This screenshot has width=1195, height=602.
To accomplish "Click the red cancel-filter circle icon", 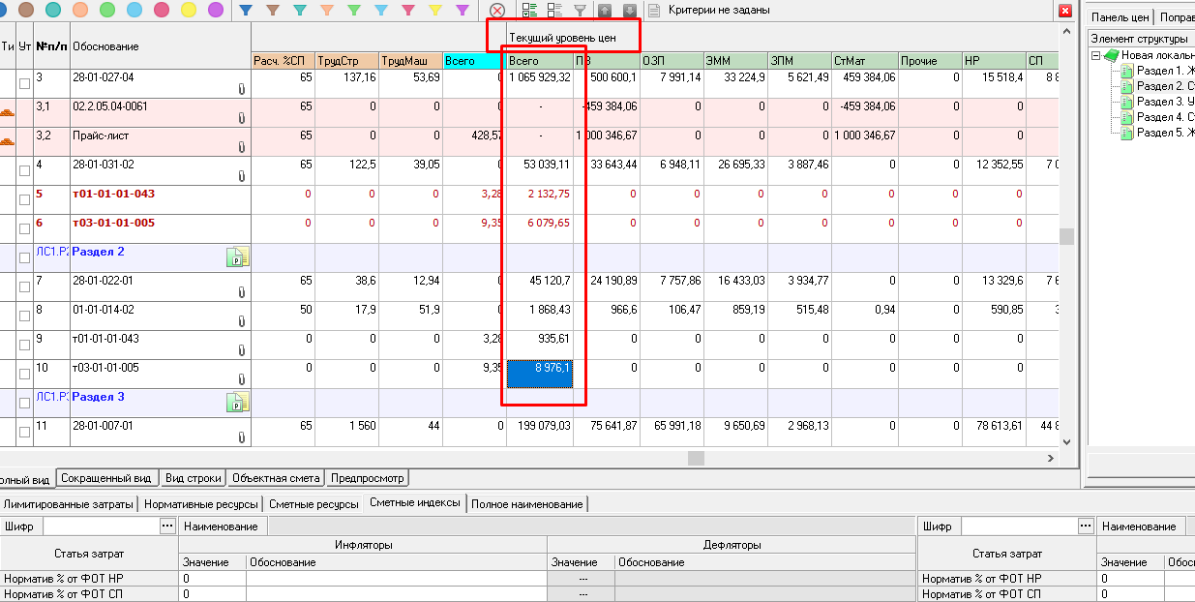I will tap(497, 11).
